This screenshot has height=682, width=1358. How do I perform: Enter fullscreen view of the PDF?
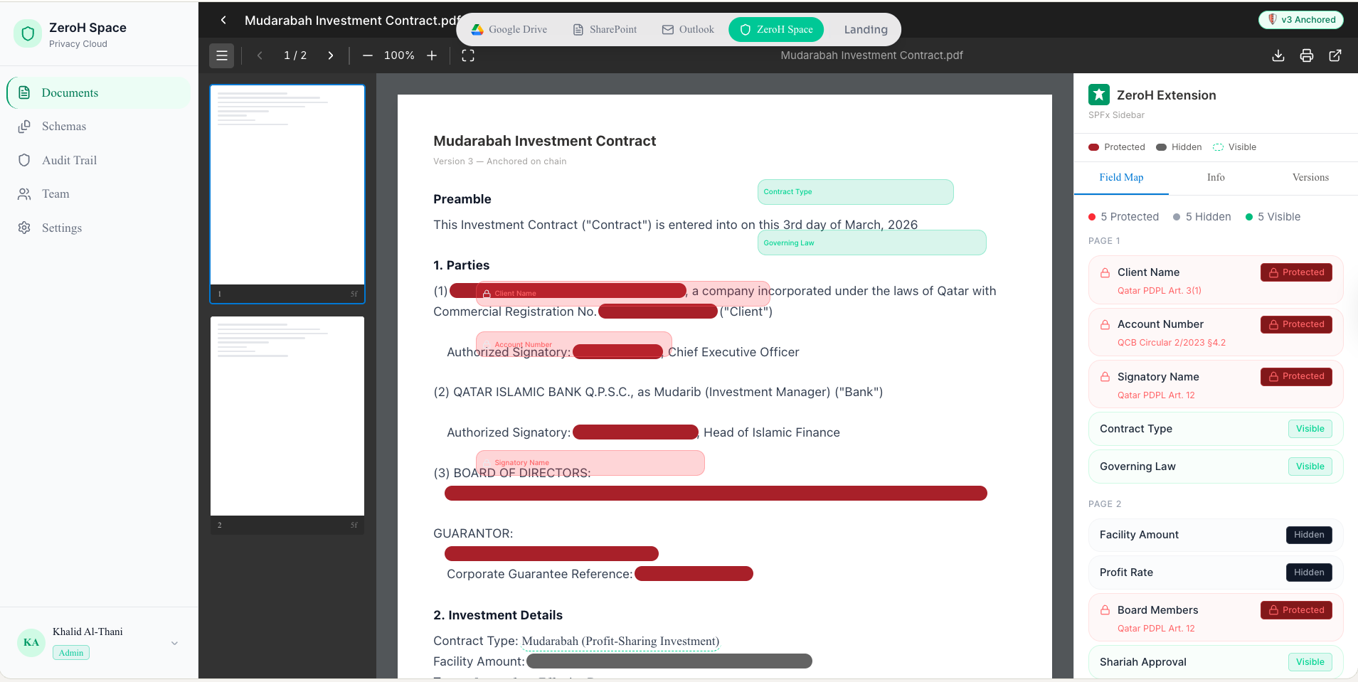468,55
